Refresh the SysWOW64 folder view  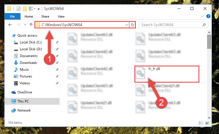[x=132, y=25]
